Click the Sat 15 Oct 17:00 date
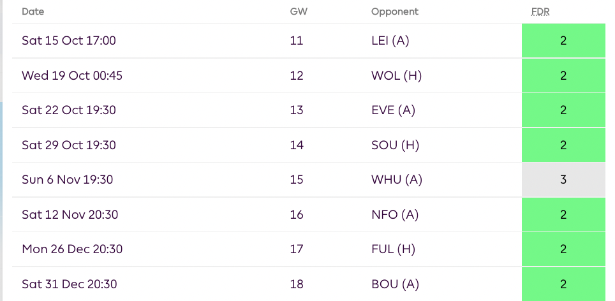 69,41
